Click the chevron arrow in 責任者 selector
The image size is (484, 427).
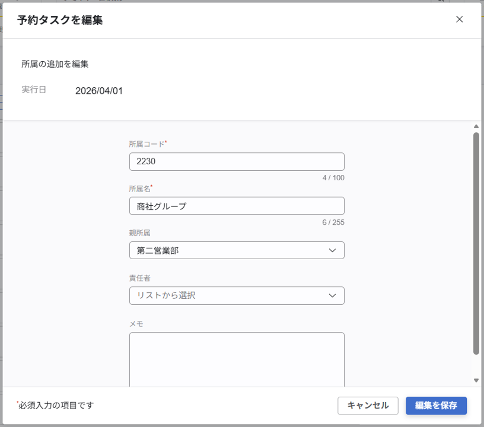pyautogui.click(x=333, y=295)
